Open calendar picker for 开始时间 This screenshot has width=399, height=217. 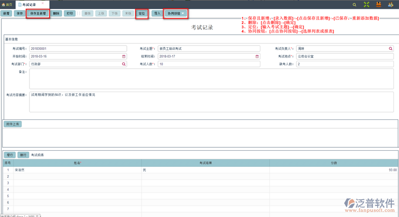[x=124, y=56]
